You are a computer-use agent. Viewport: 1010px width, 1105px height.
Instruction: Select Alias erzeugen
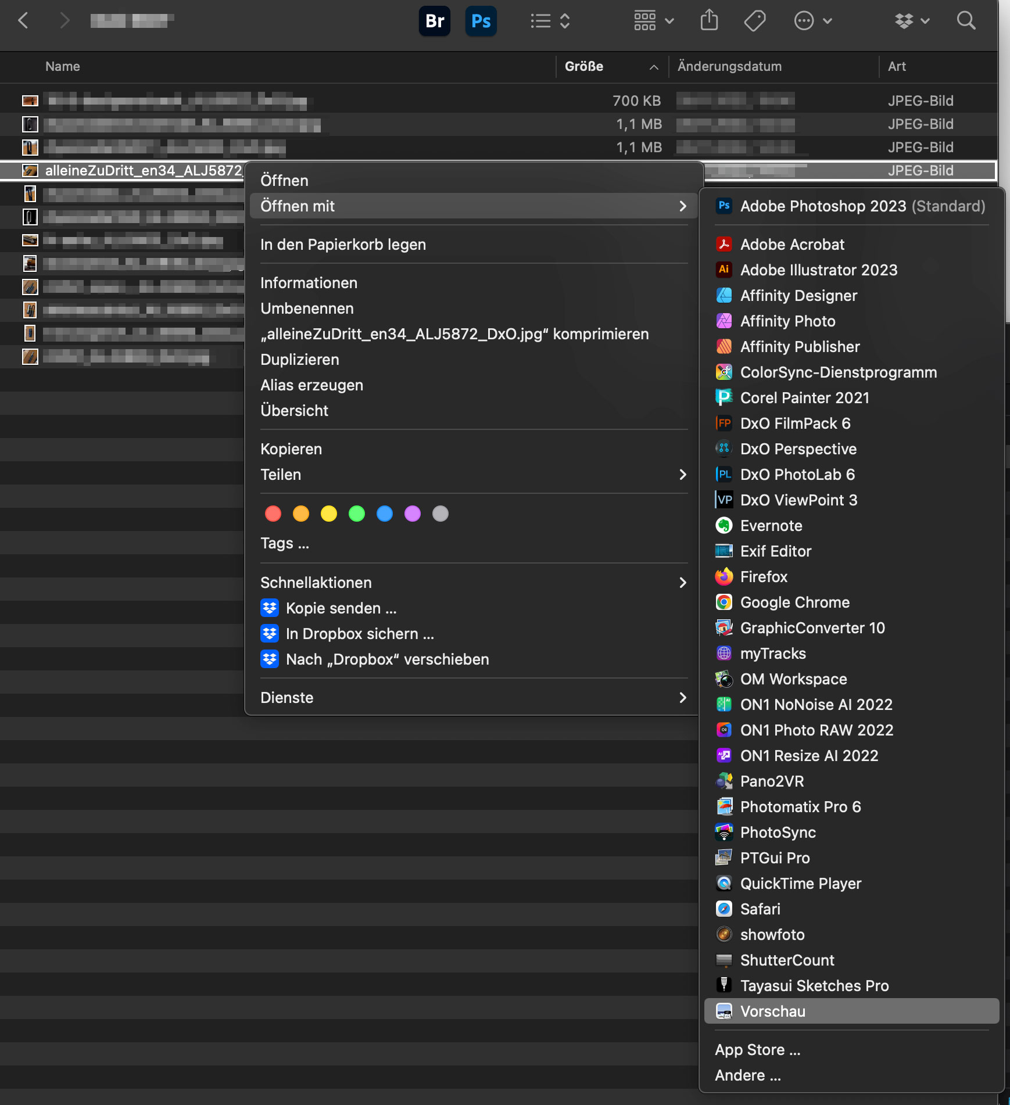pyautogui.click(x=474, y=385)
